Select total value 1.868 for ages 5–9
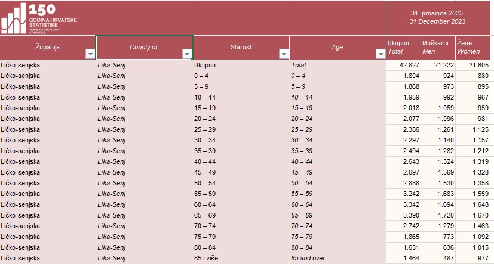This screenshot has width=494, height=264. (404, 86)
